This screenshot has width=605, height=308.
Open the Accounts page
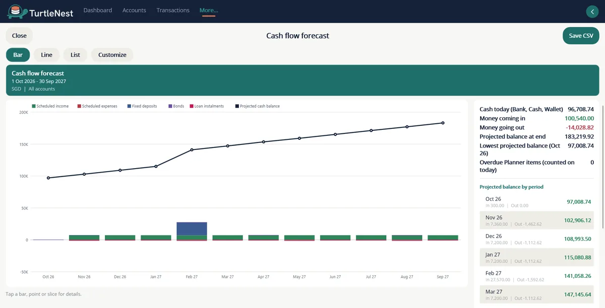coord(134,10)
